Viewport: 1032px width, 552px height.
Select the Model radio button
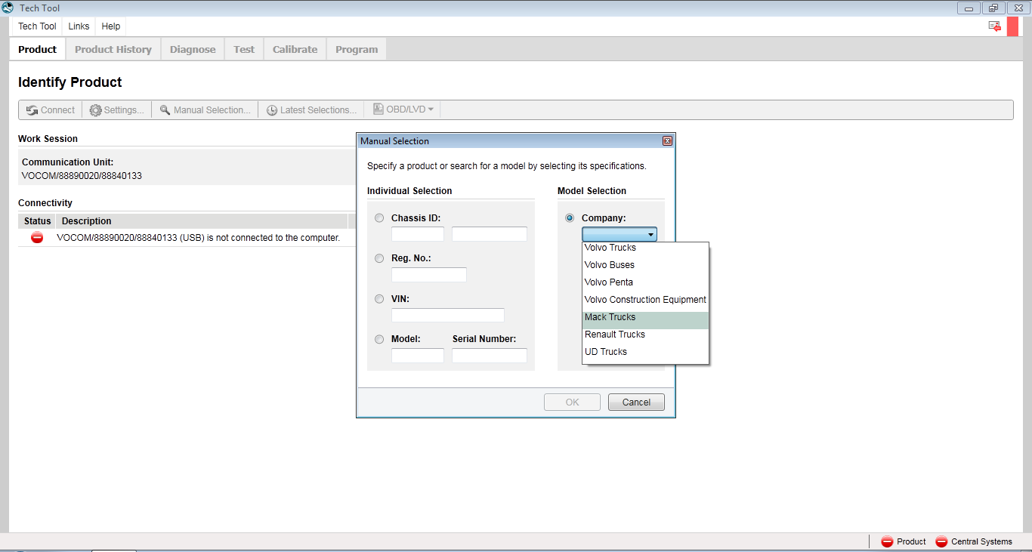point(379,339)
